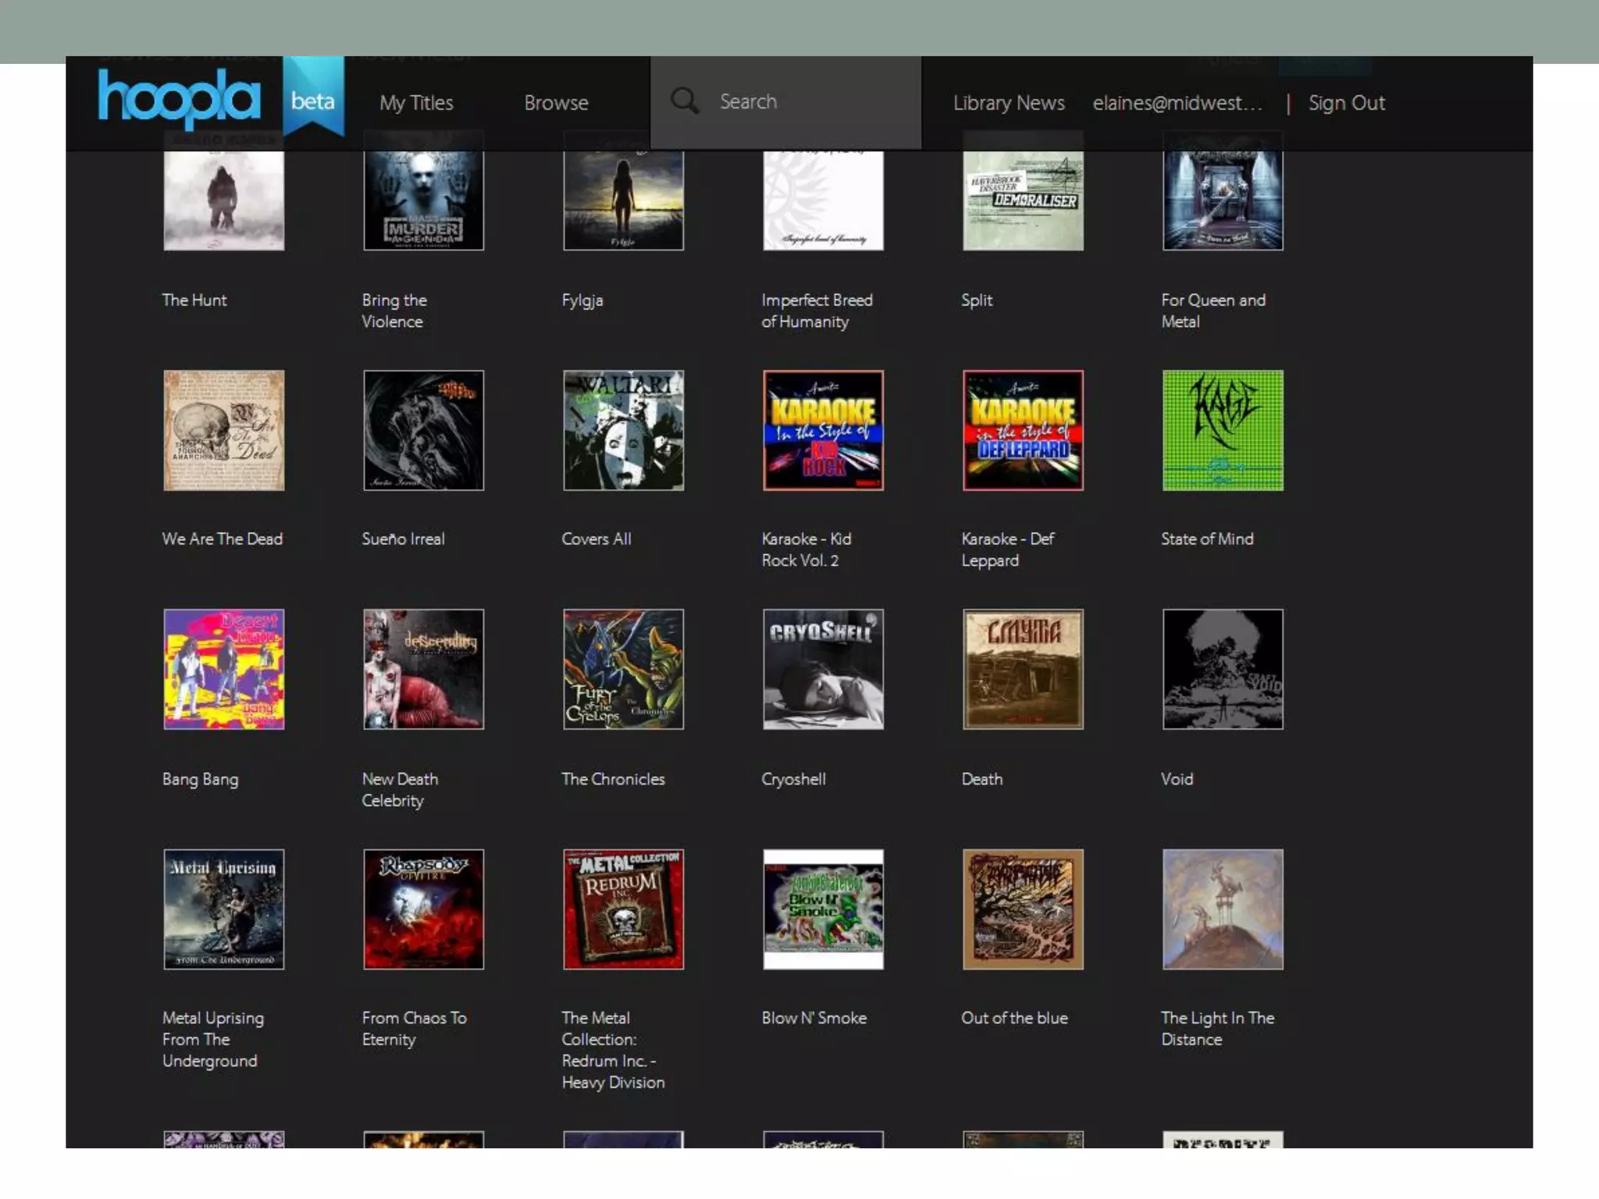This screenshot has width=1599, height=1199.
Task: Click the Bang Bang album artwork
Action: [224, 669]
